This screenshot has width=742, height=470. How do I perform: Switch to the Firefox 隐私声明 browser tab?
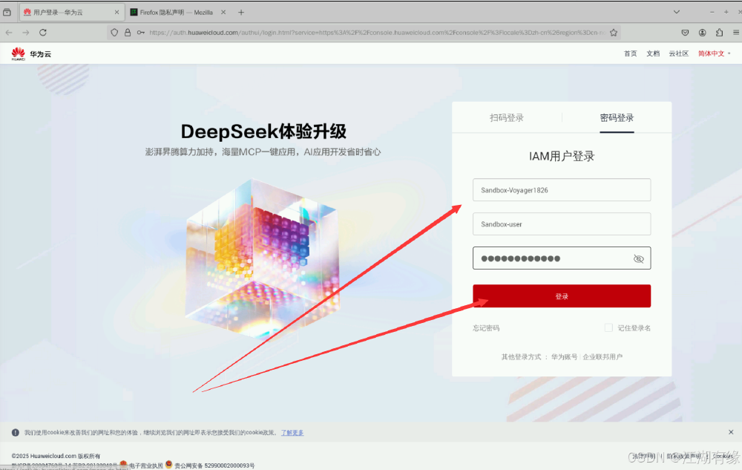tap(179, 13)
